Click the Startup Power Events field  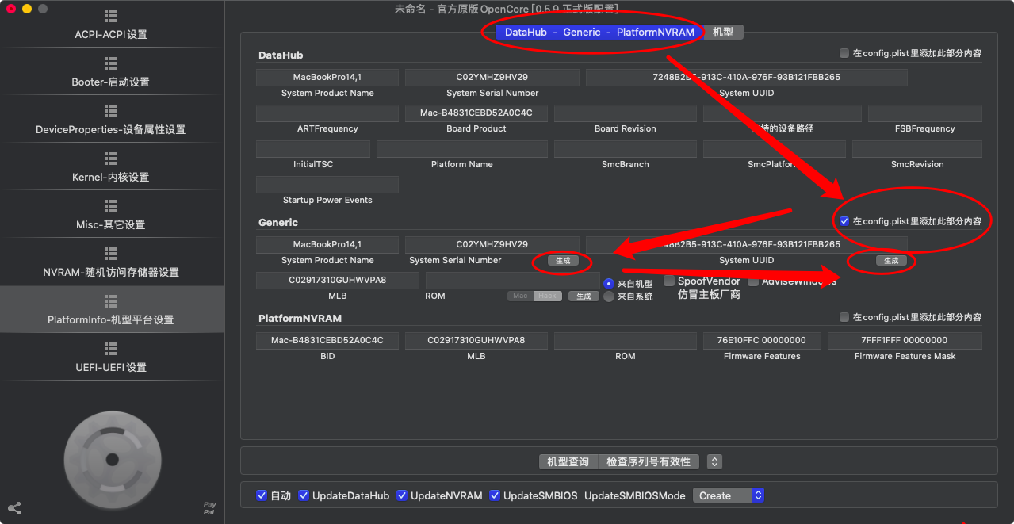(327, 185)
